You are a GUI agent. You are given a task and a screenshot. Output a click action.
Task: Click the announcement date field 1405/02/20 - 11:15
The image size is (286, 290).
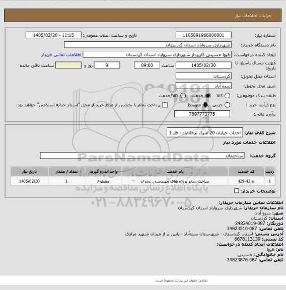pyautogui.click(x=53, y=35)
